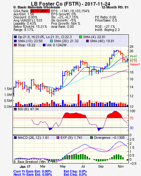Screen dimensions: 141x176
Task: Click the 0.5M volume axis label
Action: point(8,101)
